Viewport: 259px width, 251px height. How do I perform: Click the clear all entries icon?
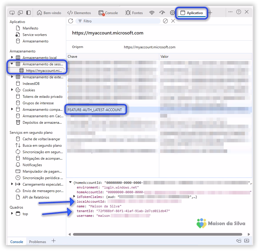tap(165, 21)
